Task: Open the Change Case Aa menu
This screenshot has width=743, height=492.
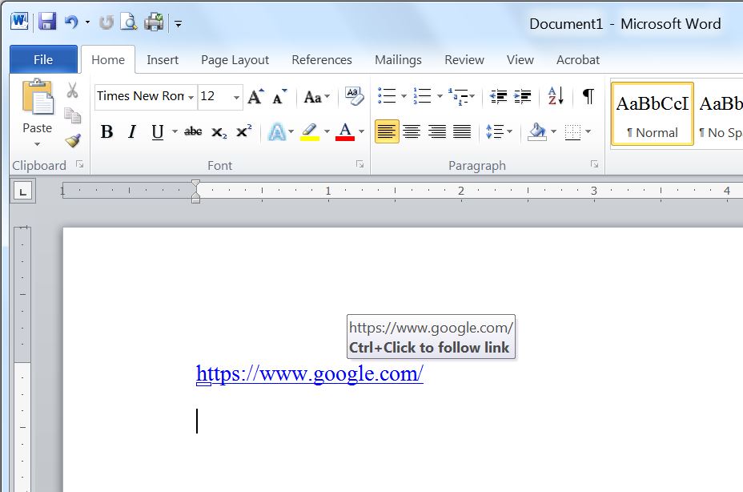Action: pos(316,97)
